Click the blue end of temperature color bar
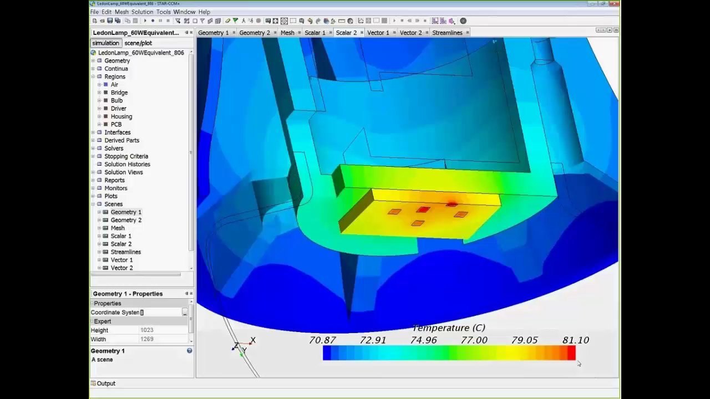This screenshot has height=399, width=710. pyautogui.click(x=327, y=353)
